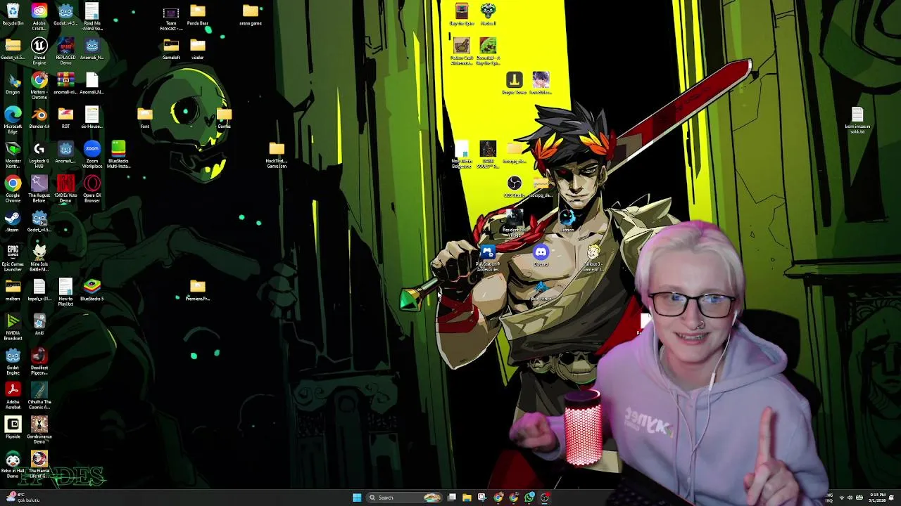Screen dimensions: 901x506
Task: Launch Blender 4.4 from desktop
Action: (39, 117)
